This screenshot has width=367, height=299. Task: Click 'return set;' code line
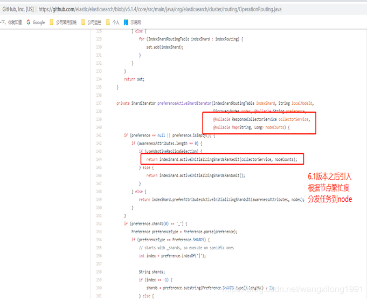[134, 79]
